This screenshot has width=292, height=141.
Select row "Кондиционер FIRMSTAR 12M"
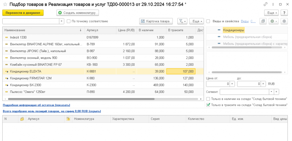103,78
